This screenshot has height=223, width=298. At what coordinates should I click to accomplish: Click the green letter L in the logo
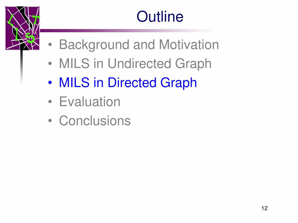[x=10, y=20]
